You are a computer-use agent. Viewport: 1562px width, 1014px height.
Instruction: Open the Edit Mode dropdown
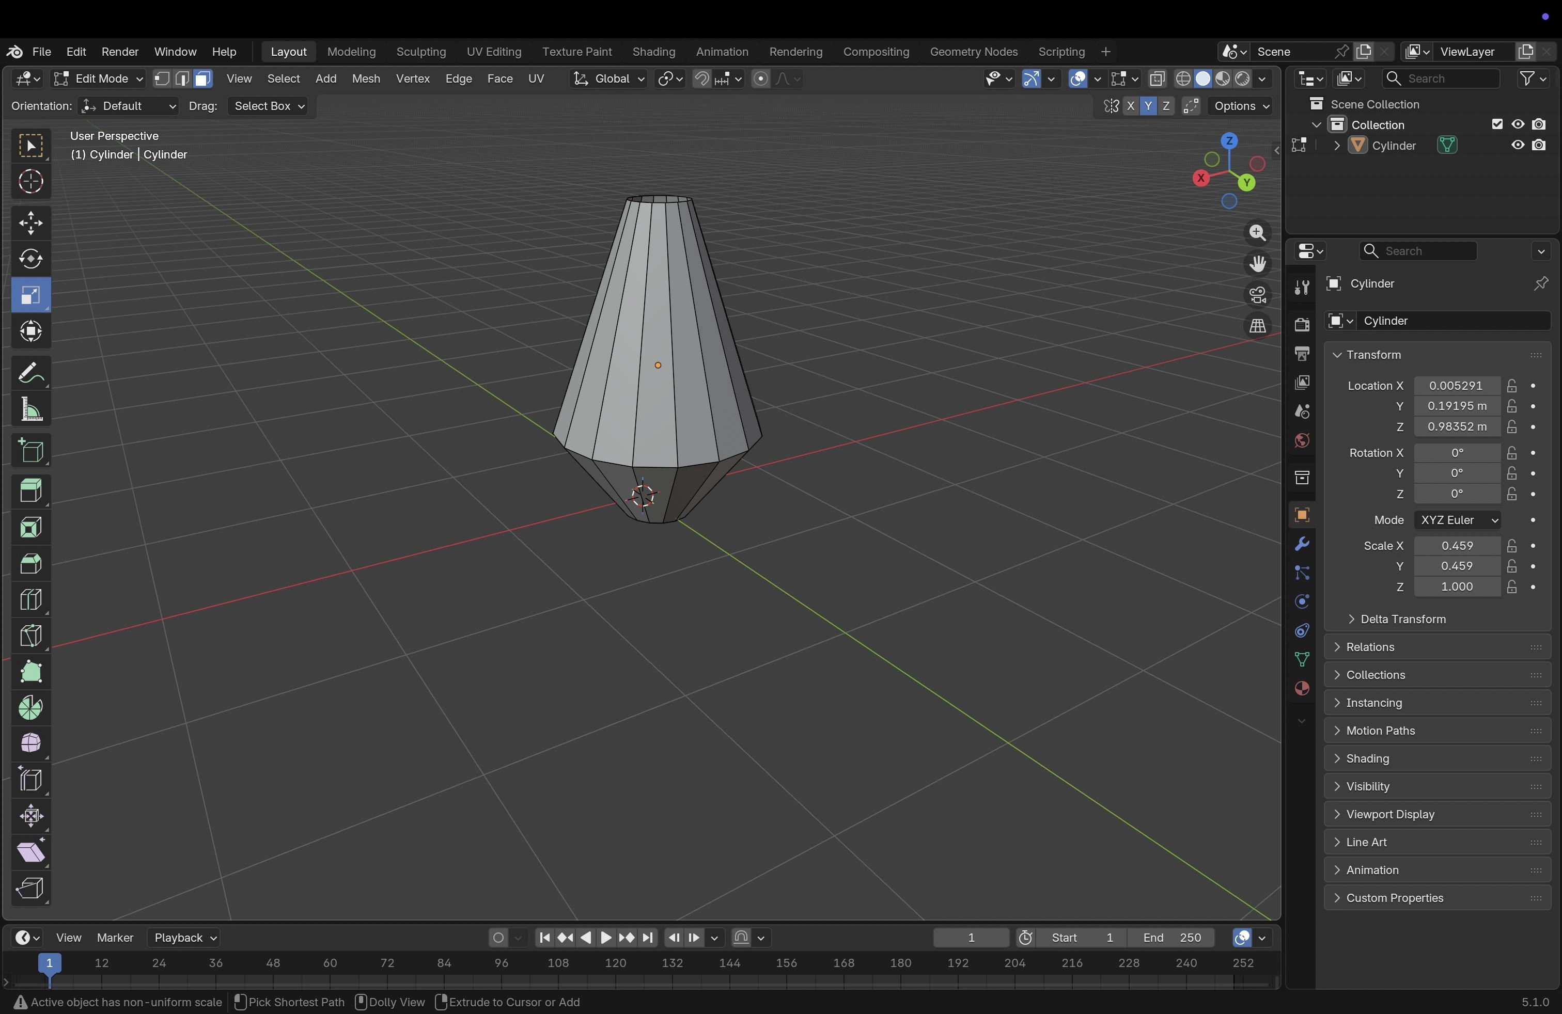click(98, 78)
